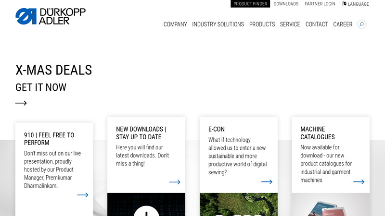
Task: Click the arrow under Get It Now
Action: tap(21, 103)
